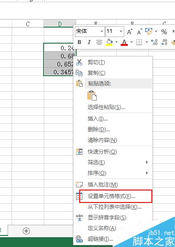Select 删除(D)... menu entry
Screen dimensions: 175x247
(x=113, y=130)
